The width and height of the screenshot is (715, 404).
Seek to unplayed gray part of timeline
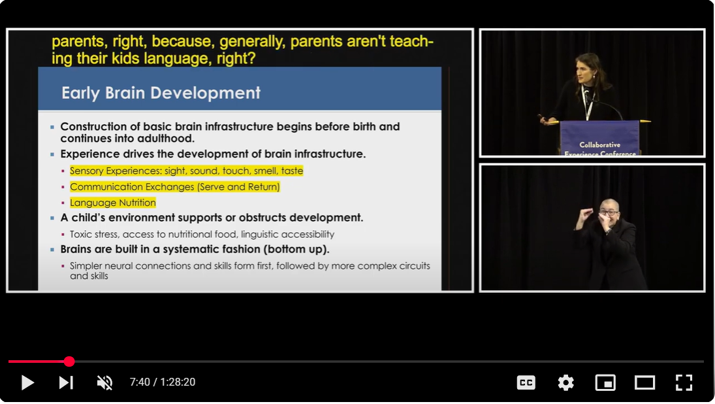coord(392,362)
